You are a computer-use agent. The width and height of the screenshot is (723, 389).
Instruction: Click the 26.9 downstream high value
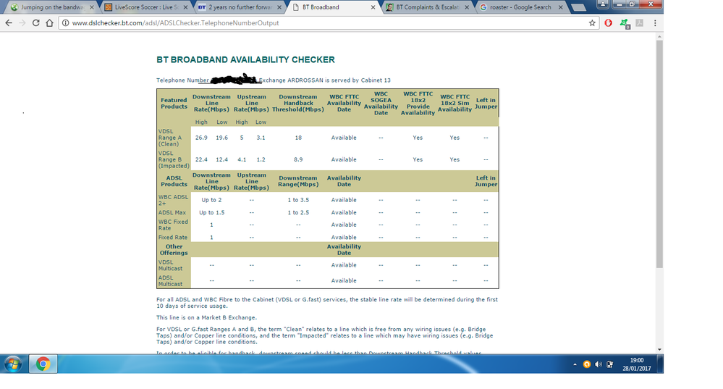pyautogui.click(x=201, y=138)
